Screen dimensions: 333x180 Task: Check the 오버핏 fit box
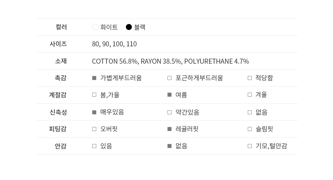(94, 129)
